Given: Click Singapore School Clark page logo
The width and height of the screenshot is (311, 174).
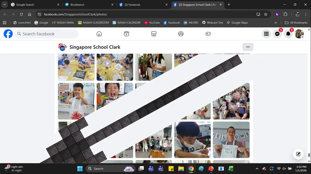Looking at the screenshot, I should 63,47.
